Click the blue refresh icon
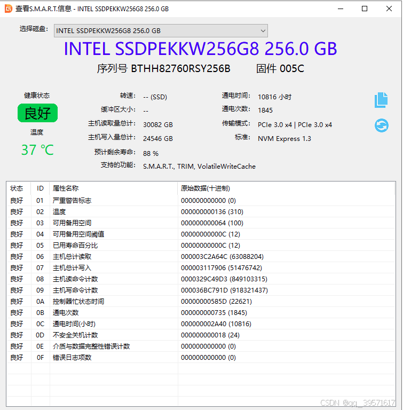 tap(381, 125)
